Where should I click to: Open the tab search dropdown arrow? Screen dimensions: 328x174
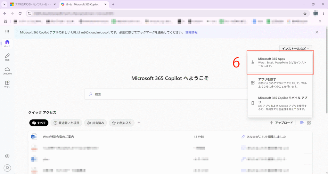pos(4,4)
